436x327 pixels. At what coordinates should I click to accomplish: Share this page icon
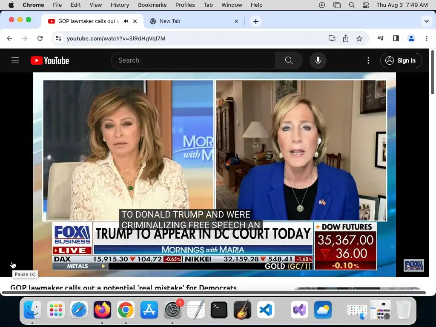(x=346, y=38)
